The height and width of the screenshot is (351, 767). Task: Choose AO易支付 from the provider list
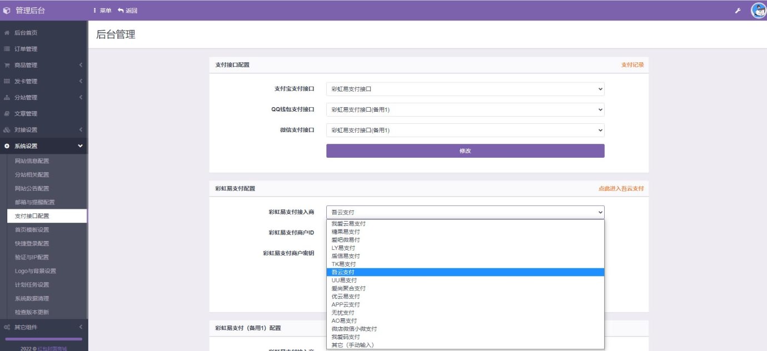pyautogui.click(x=465, y=320)
